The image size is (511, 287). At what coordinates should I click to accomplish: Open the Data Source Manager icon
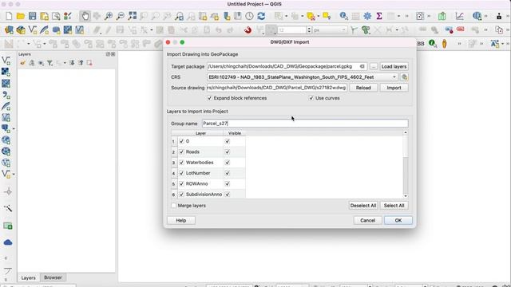[x=9, y=30]
